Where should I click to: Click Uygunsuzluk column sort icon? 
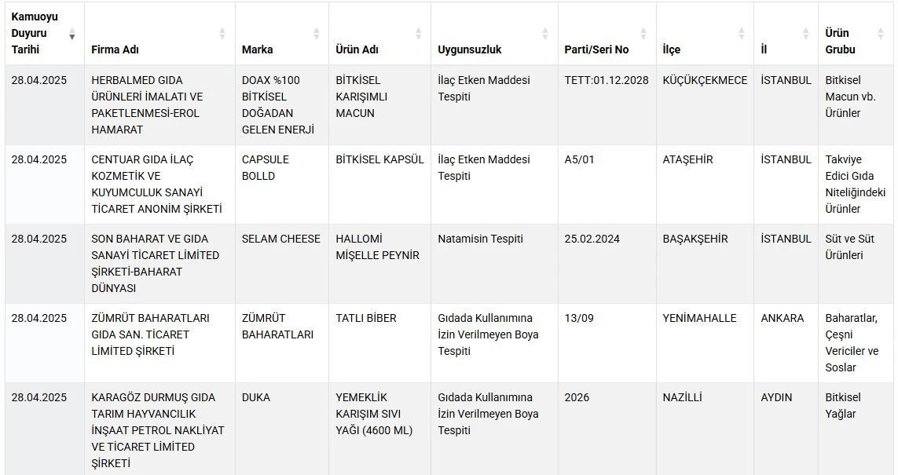click(545, 34)
